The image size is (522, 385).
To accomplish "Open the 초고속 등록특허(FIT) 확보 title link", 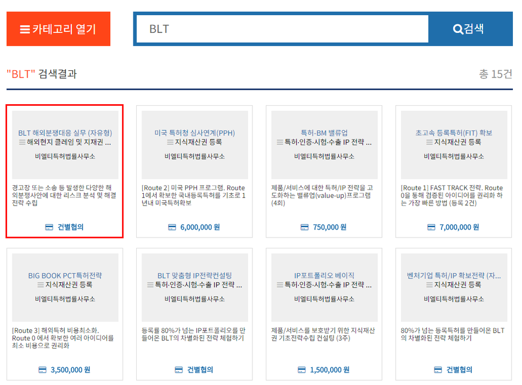I will click(454, 133).
